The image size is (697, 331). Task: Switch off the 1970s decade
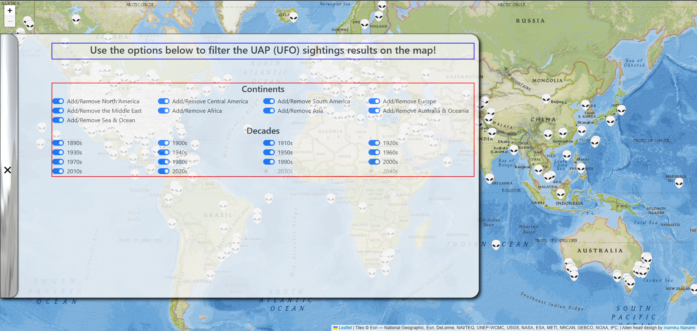click(x=58, y=162)
